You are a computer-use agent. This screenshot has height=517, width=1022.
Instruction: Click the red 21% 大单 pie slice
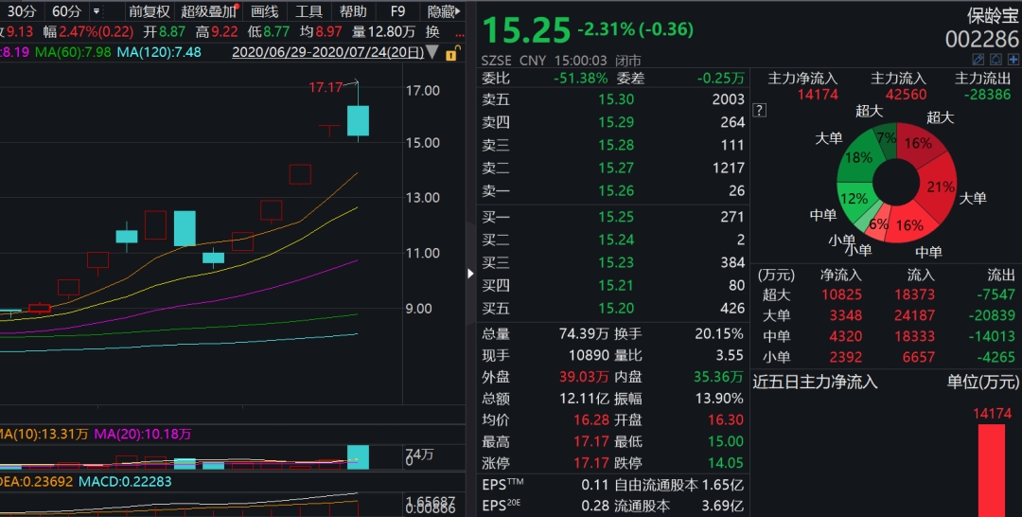(939, 186)
